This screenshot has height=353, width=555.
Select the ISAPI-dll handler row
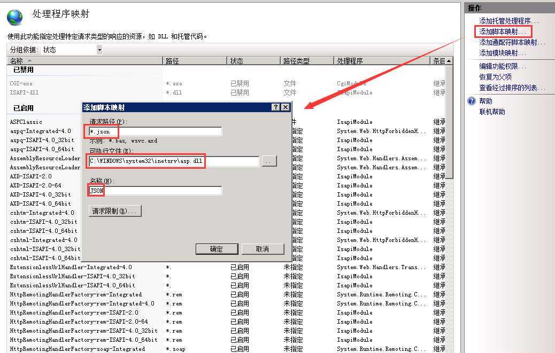pyautogui.click(x=227, y=92)
